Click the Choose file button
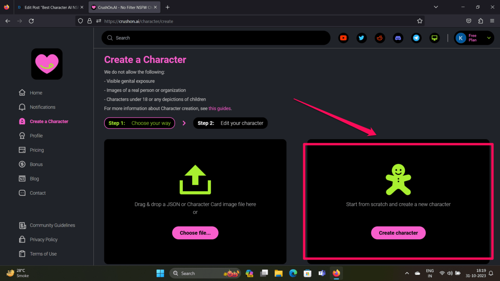 coord(195,233)
